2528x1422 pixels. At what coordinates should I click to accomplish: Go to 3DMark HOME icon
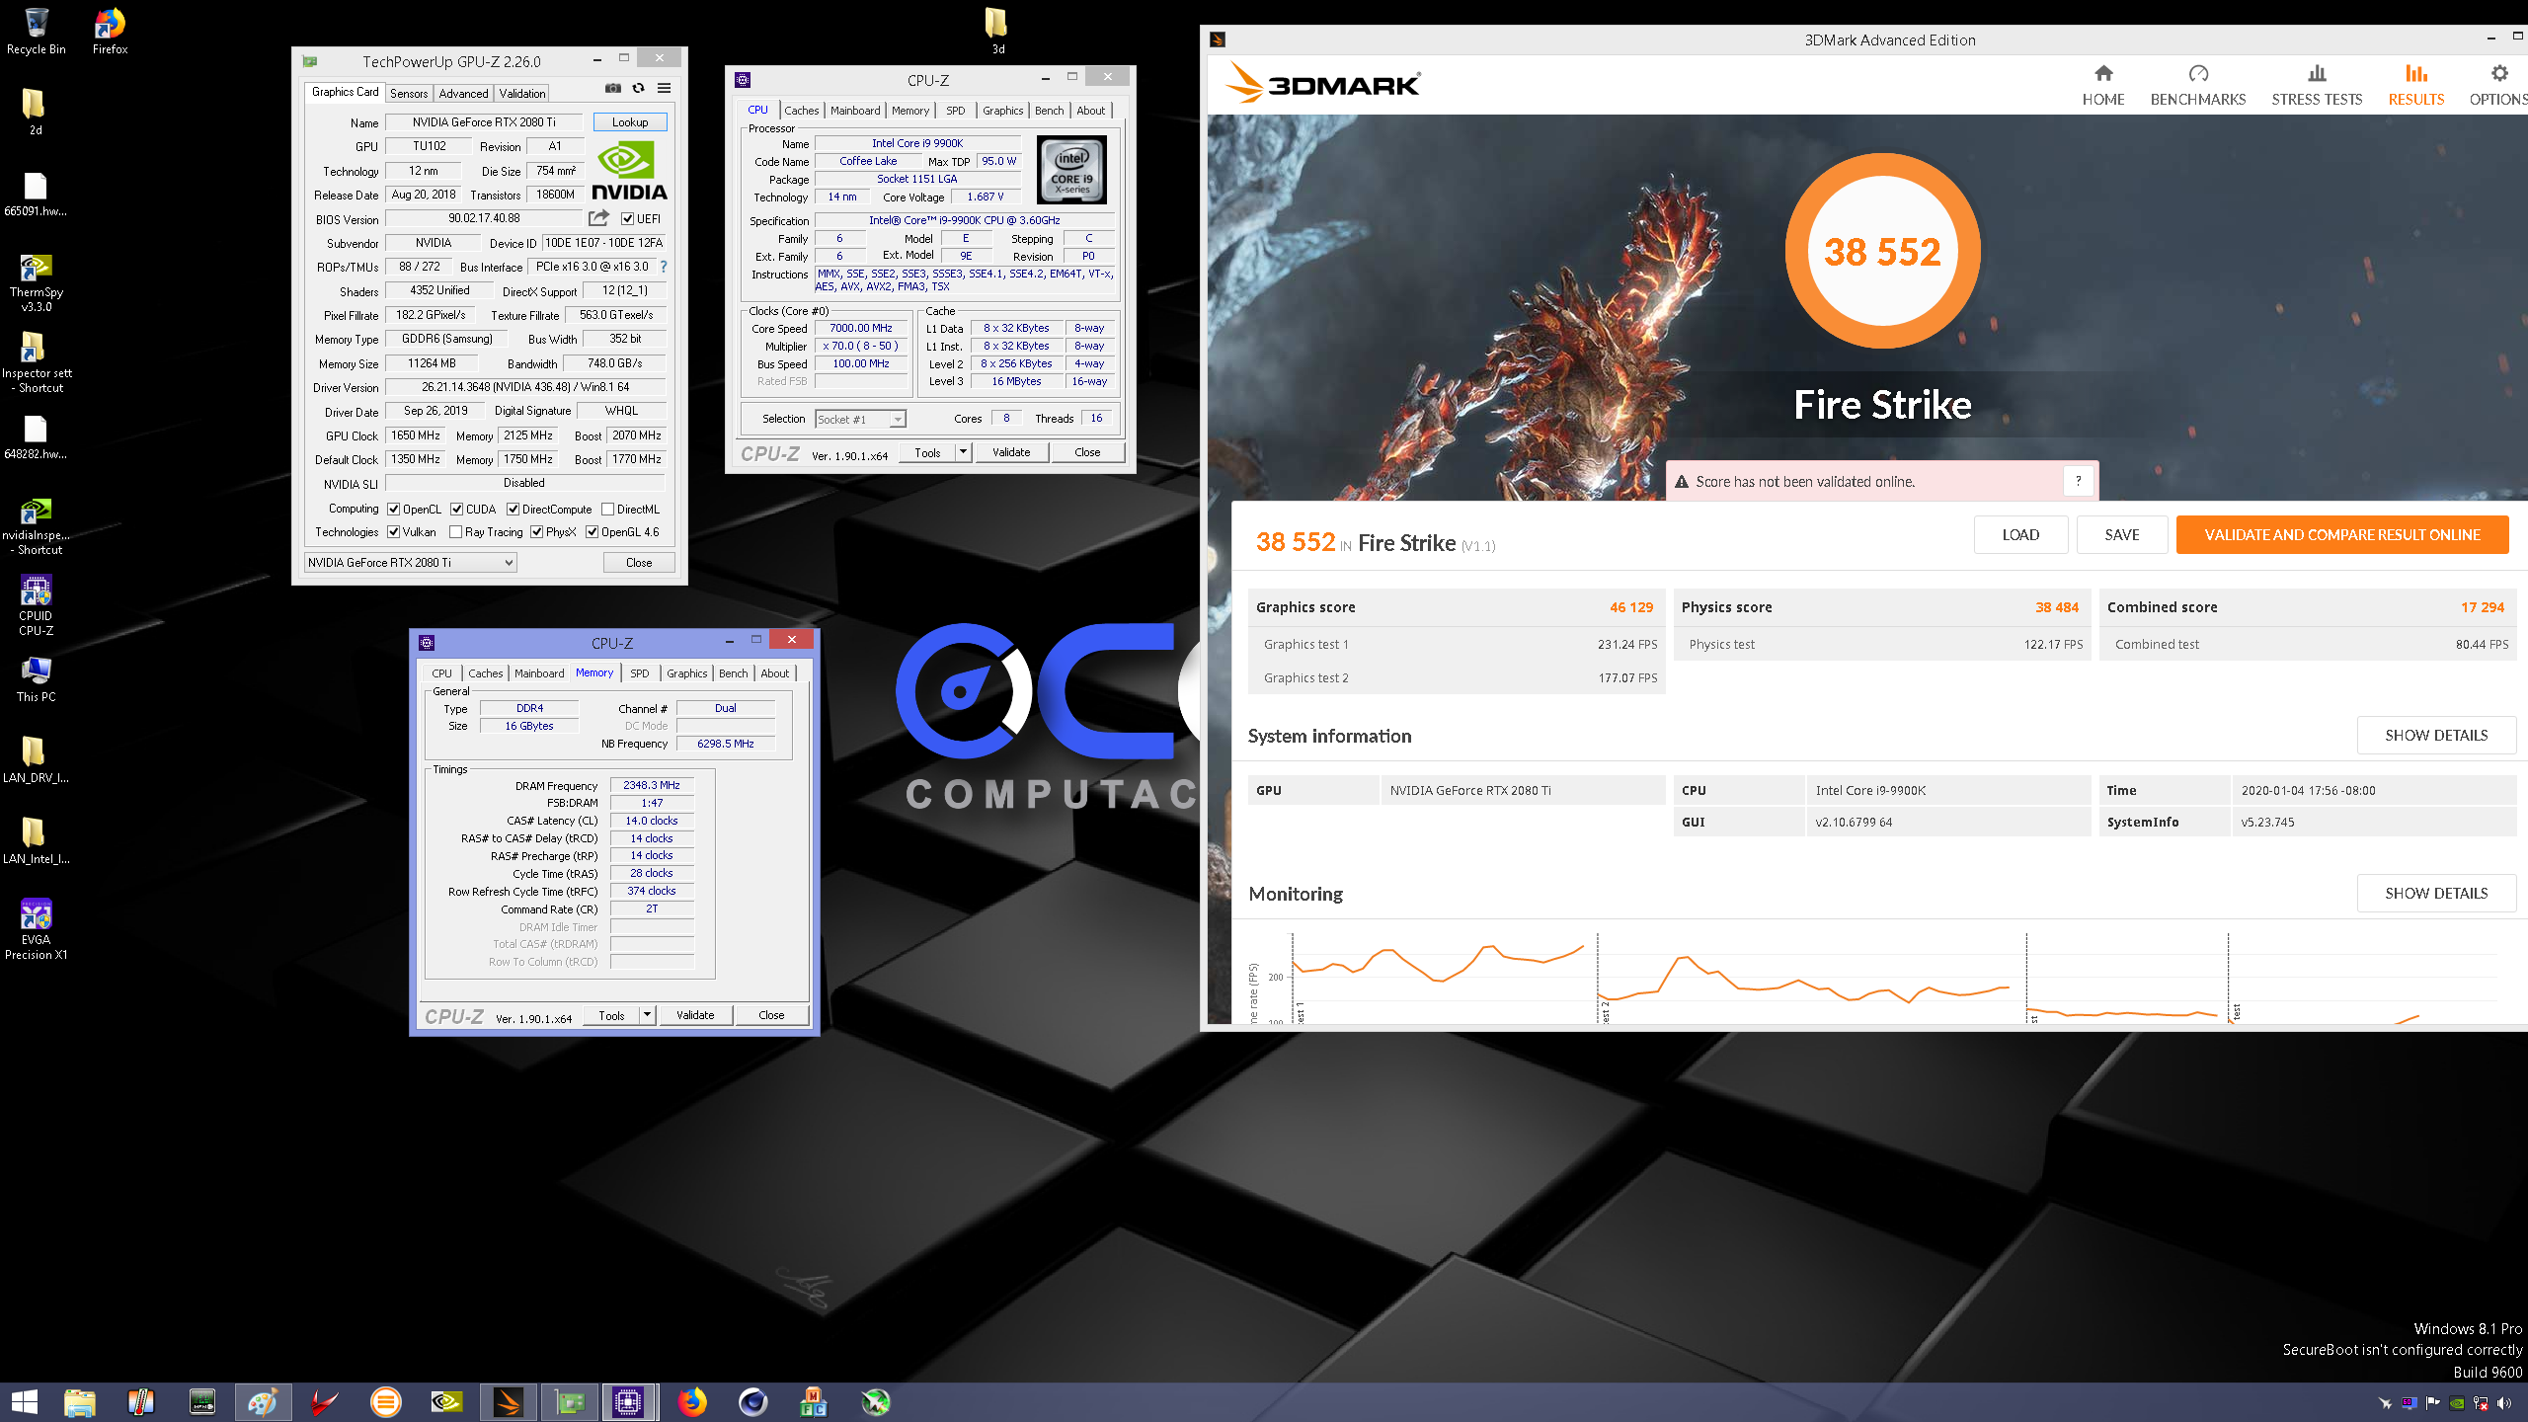tap(2103, 85)
